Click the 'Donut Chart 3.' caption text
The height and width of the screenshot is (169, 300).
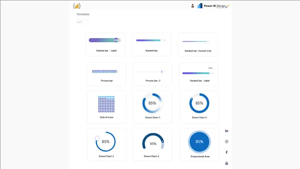tap(106, 156)
